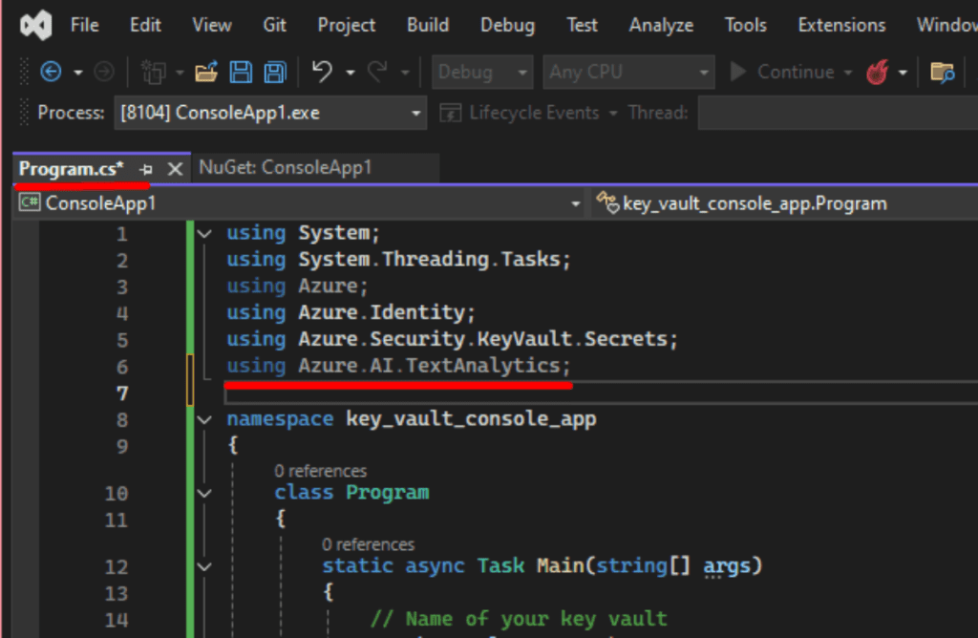Image resolution: width=978 pixels, height=638 pixels.
Task: Click the Hot Reload flame icon
Action: (x=877, y=72)
